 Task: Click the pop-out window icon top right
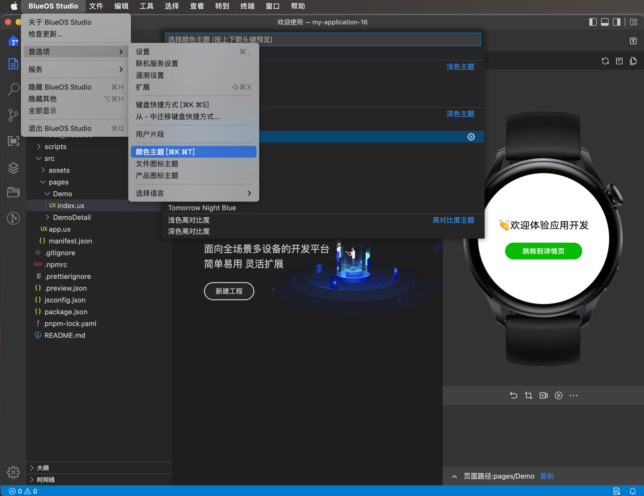[633, 41]
